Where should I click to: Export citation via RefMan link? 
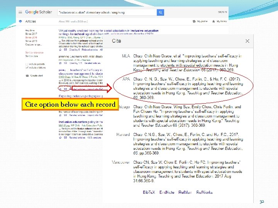[x=185, y=192]
